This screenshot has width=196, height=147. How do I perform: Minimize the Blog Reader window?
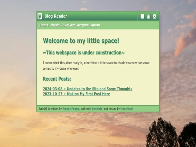[x=142, y=16]
